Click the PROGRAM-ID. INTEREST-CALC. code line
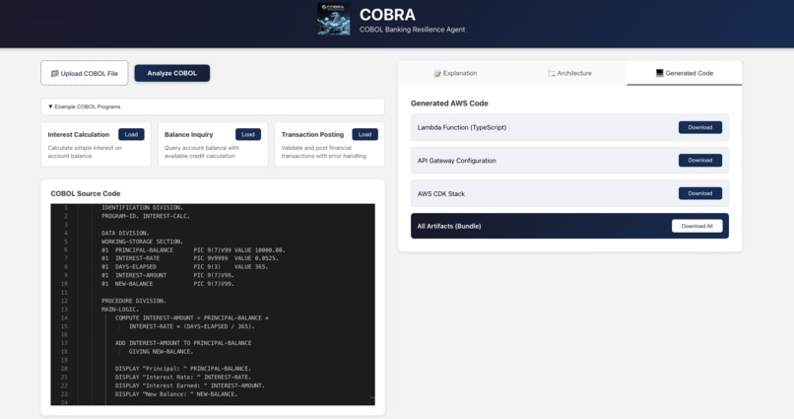Viewport: 794px width, 419px height. point(146,216)
